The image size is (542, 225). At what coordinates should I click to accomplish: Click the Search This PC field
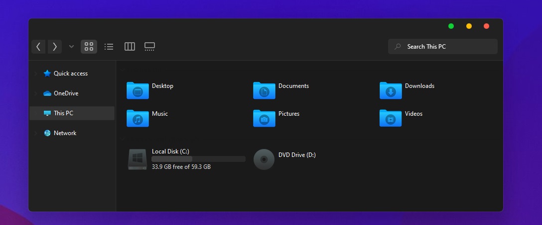[x=442, y=47]
